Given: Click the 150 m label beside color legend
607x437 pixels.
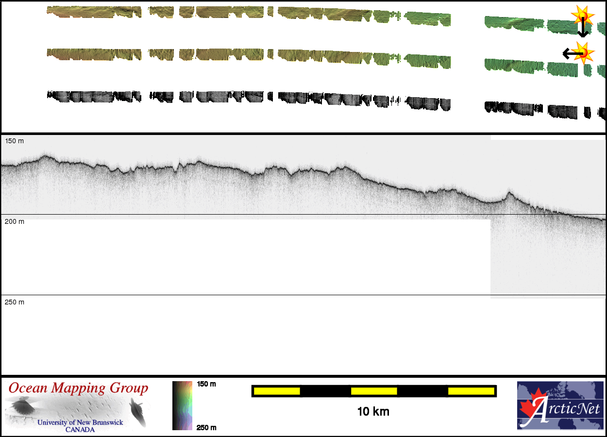Looking at the screenshot, I should point(206,384).
